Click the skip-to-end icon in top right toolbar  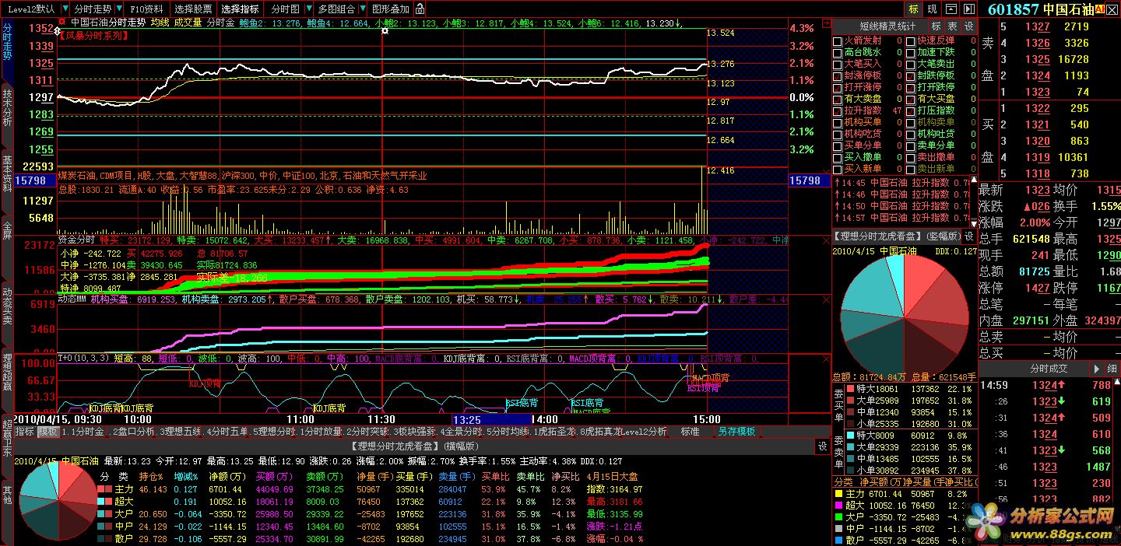pyautogui.click(x=969, y=9)
